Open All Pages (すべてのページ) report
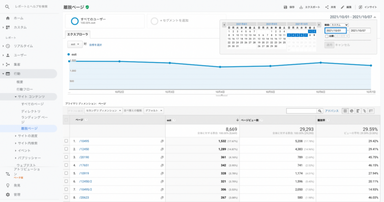The height and width of the screenshot is (202, 384). 32,104
